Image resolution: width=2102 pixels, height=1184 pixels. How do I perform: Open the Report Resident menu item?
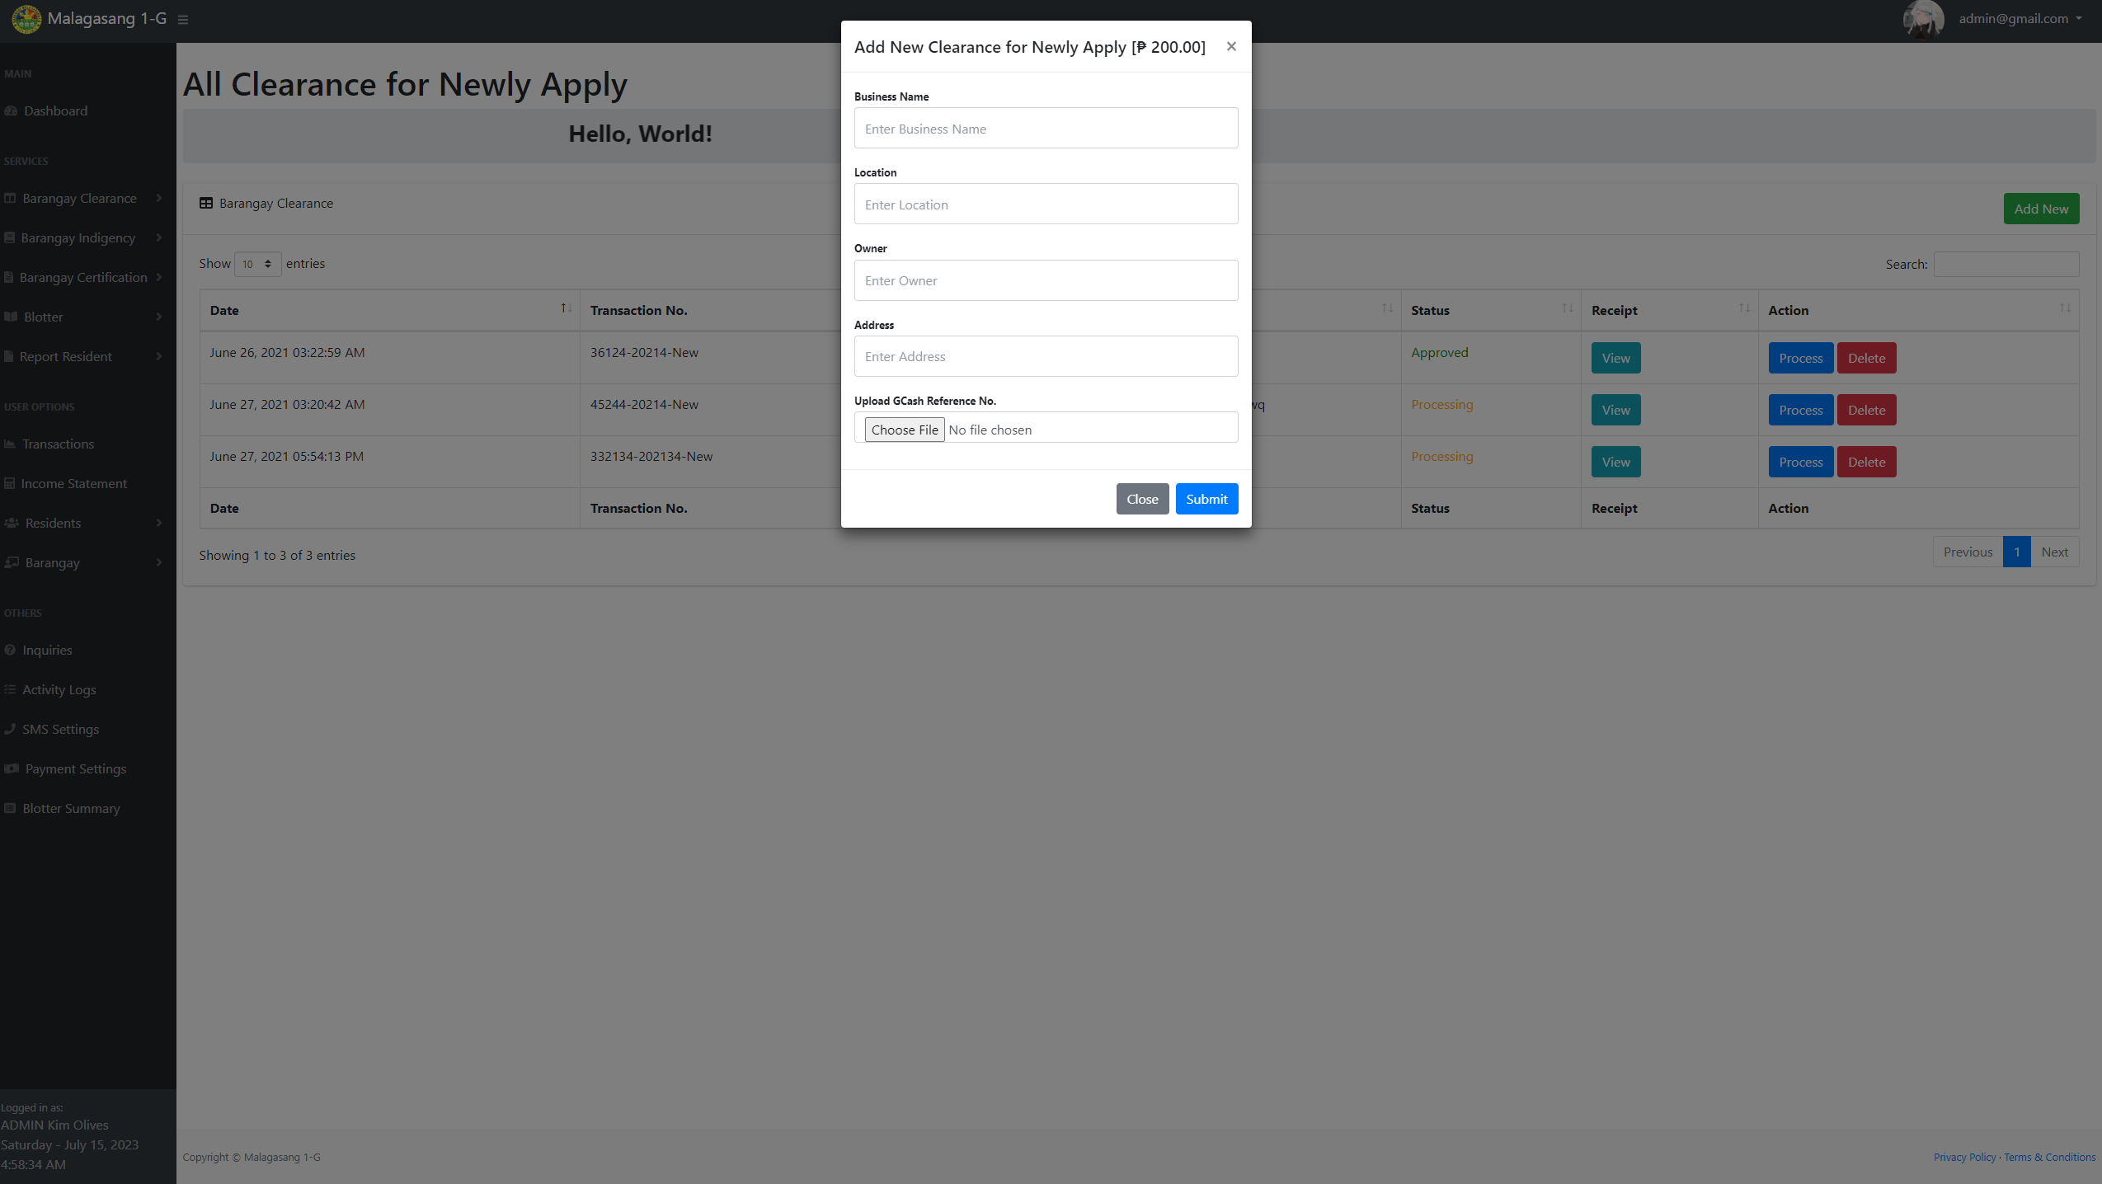coord(66,356)
